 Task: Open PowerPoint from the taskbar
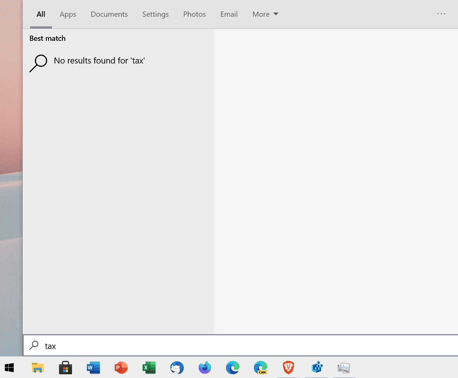point(121,368)
